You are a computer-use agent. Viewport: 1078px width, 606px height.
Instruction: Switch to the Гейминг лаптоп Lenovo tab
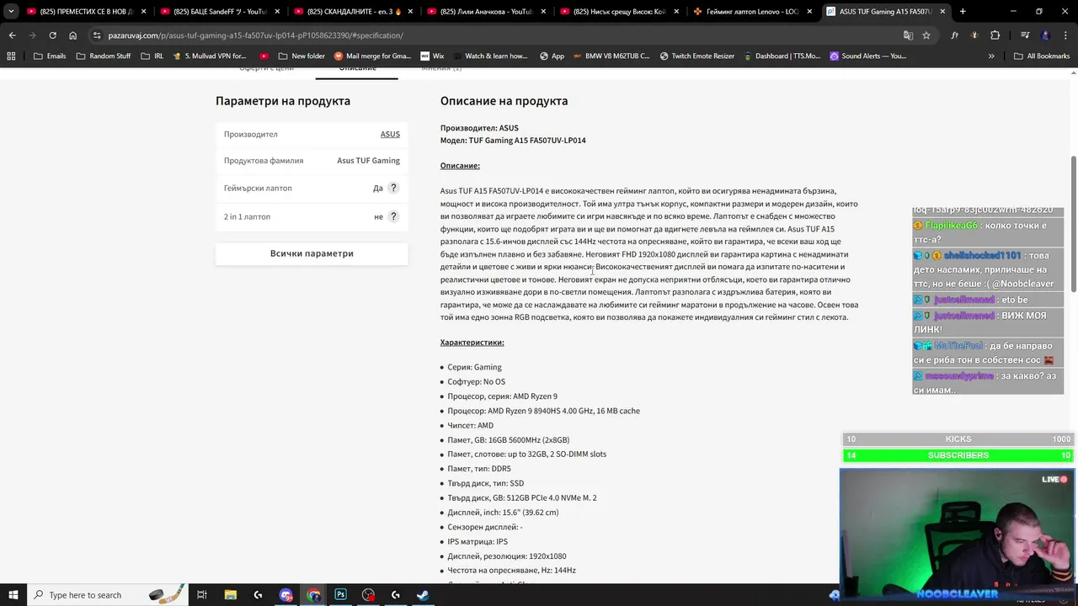(752, 11)
